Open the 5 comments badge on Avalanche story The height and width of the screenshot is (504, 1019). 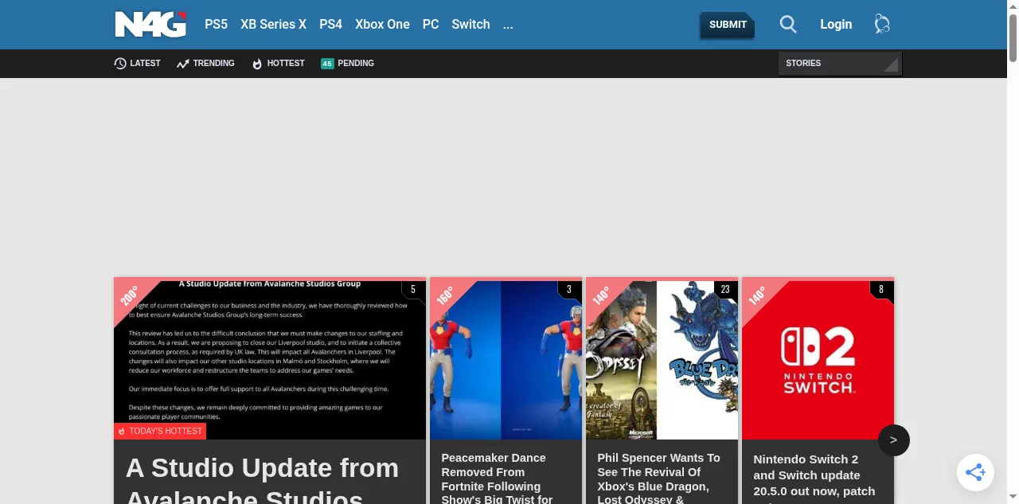[x=413, y=290]
